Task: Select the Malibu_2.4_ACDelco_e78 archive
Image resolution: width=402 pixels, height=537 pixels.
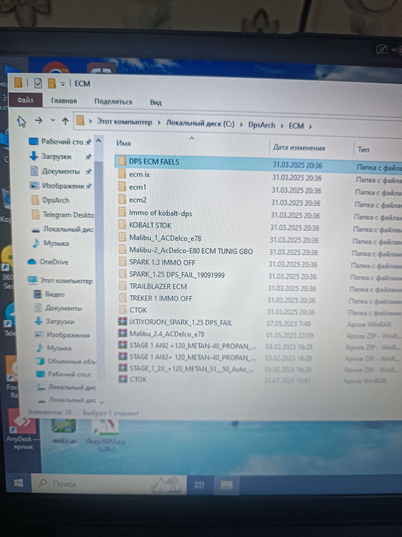Action: [167, 334]
